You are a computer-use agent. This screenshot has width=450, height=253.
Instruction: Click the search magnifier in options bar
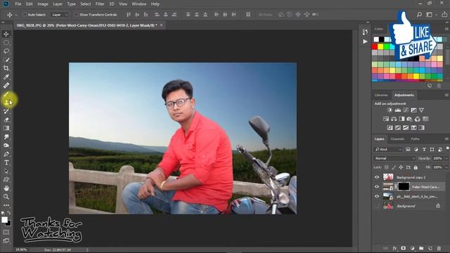[419, 14]
